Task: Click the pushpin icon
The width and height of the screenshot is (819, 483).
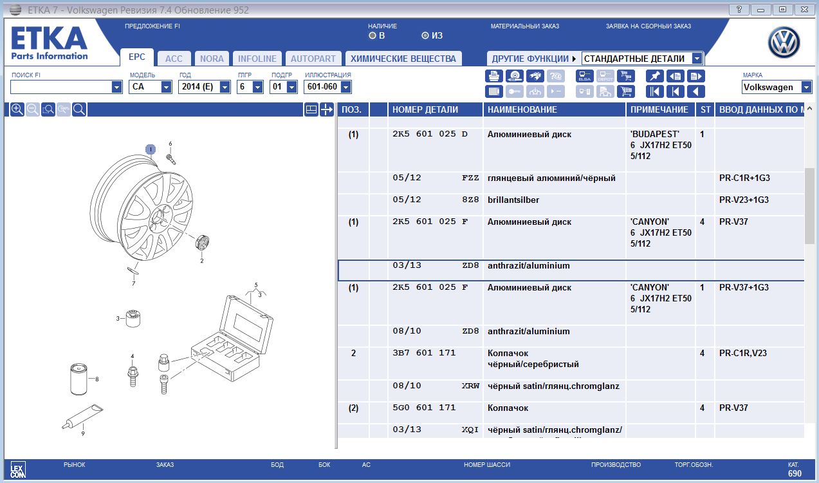Action: [x=655, y=76]
